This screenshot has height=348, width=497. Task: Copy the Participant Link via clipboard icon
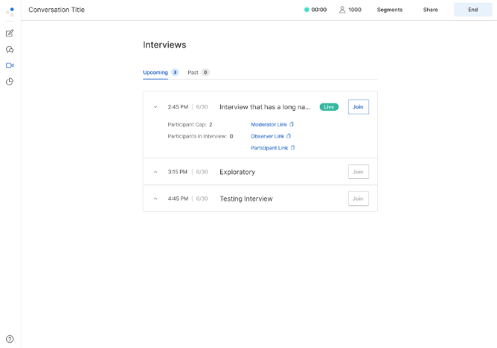tap(292, 148)
